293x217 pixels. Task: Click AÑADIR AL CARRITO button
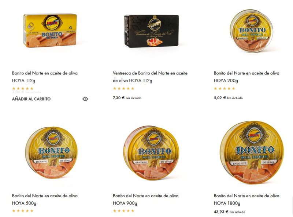coord(31,99)
